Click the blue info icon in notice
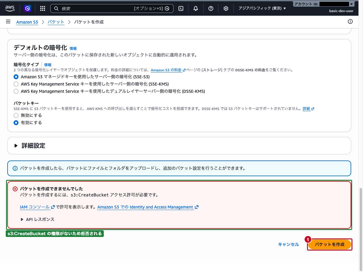363x272 pixels. [15, 168]
